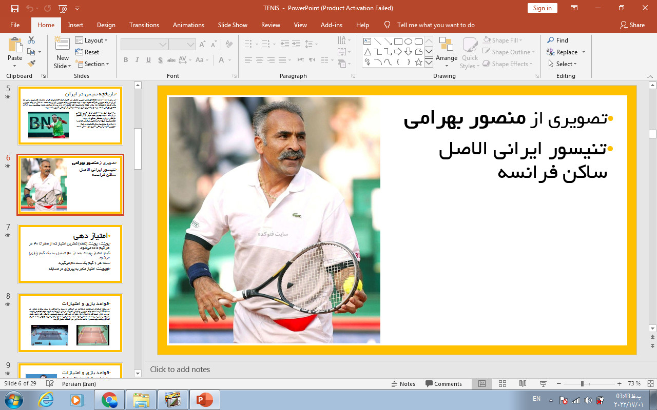Expand the Select dropdown in Editing

(563, 64)
